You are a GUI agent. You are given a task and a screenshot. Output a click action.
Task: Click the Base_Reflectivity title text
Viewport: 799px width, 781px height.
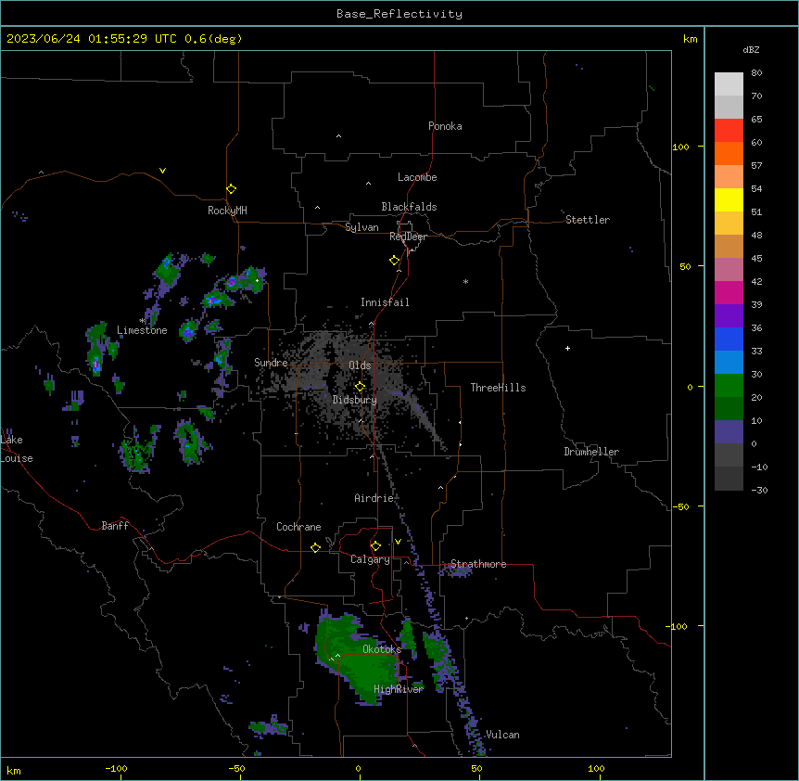399,14
